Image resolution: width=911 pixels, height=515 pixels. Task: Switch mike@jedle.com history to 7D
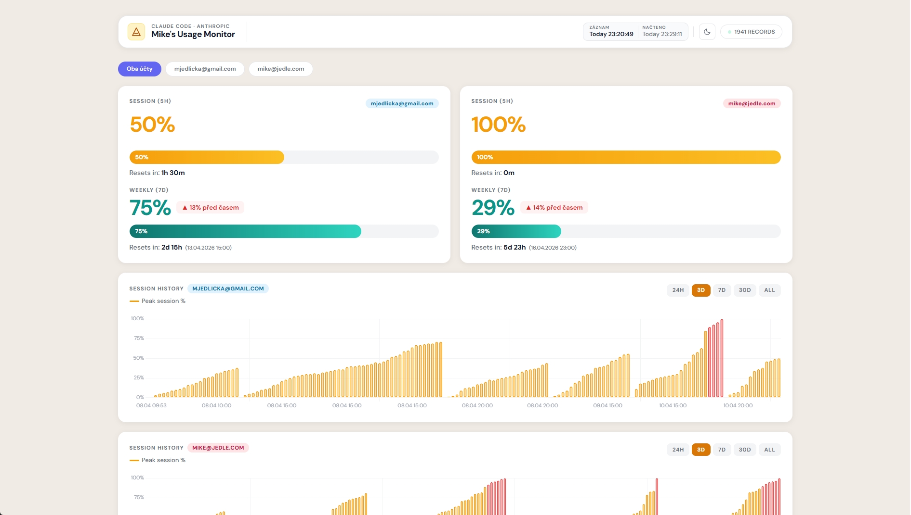click(721, 450)
